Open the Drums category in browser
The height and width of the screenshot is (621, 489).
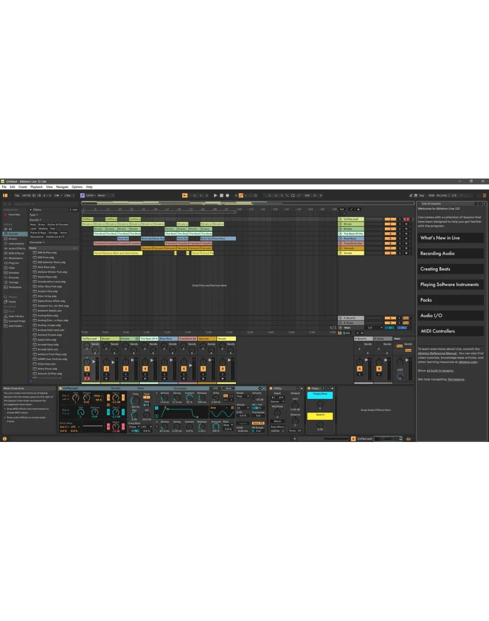pos(12,239)
